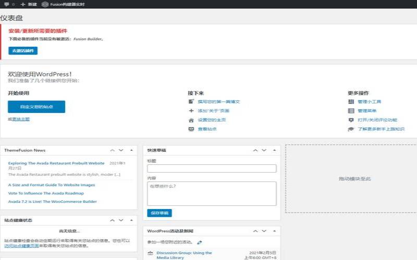Screen dimensions: 417x260
Task: Open 'Vote To Influence The Avada Roadmap' link
Action: (x=46, y=193)
